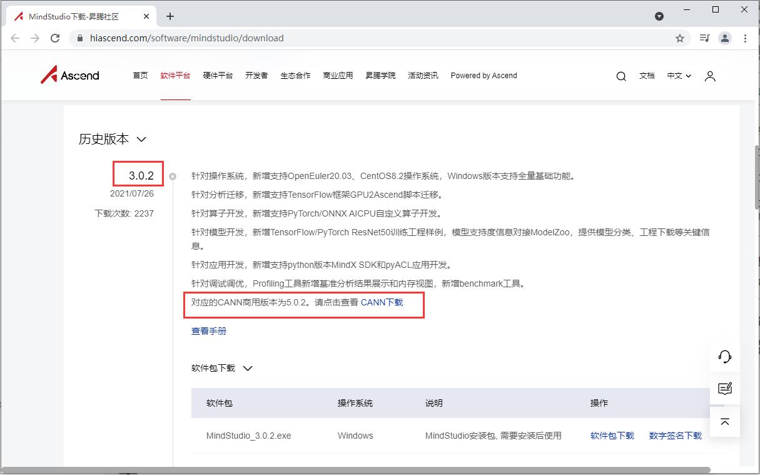Collapse the 软件包下载 chevron

pyautogui.click(x=248, y=368)
